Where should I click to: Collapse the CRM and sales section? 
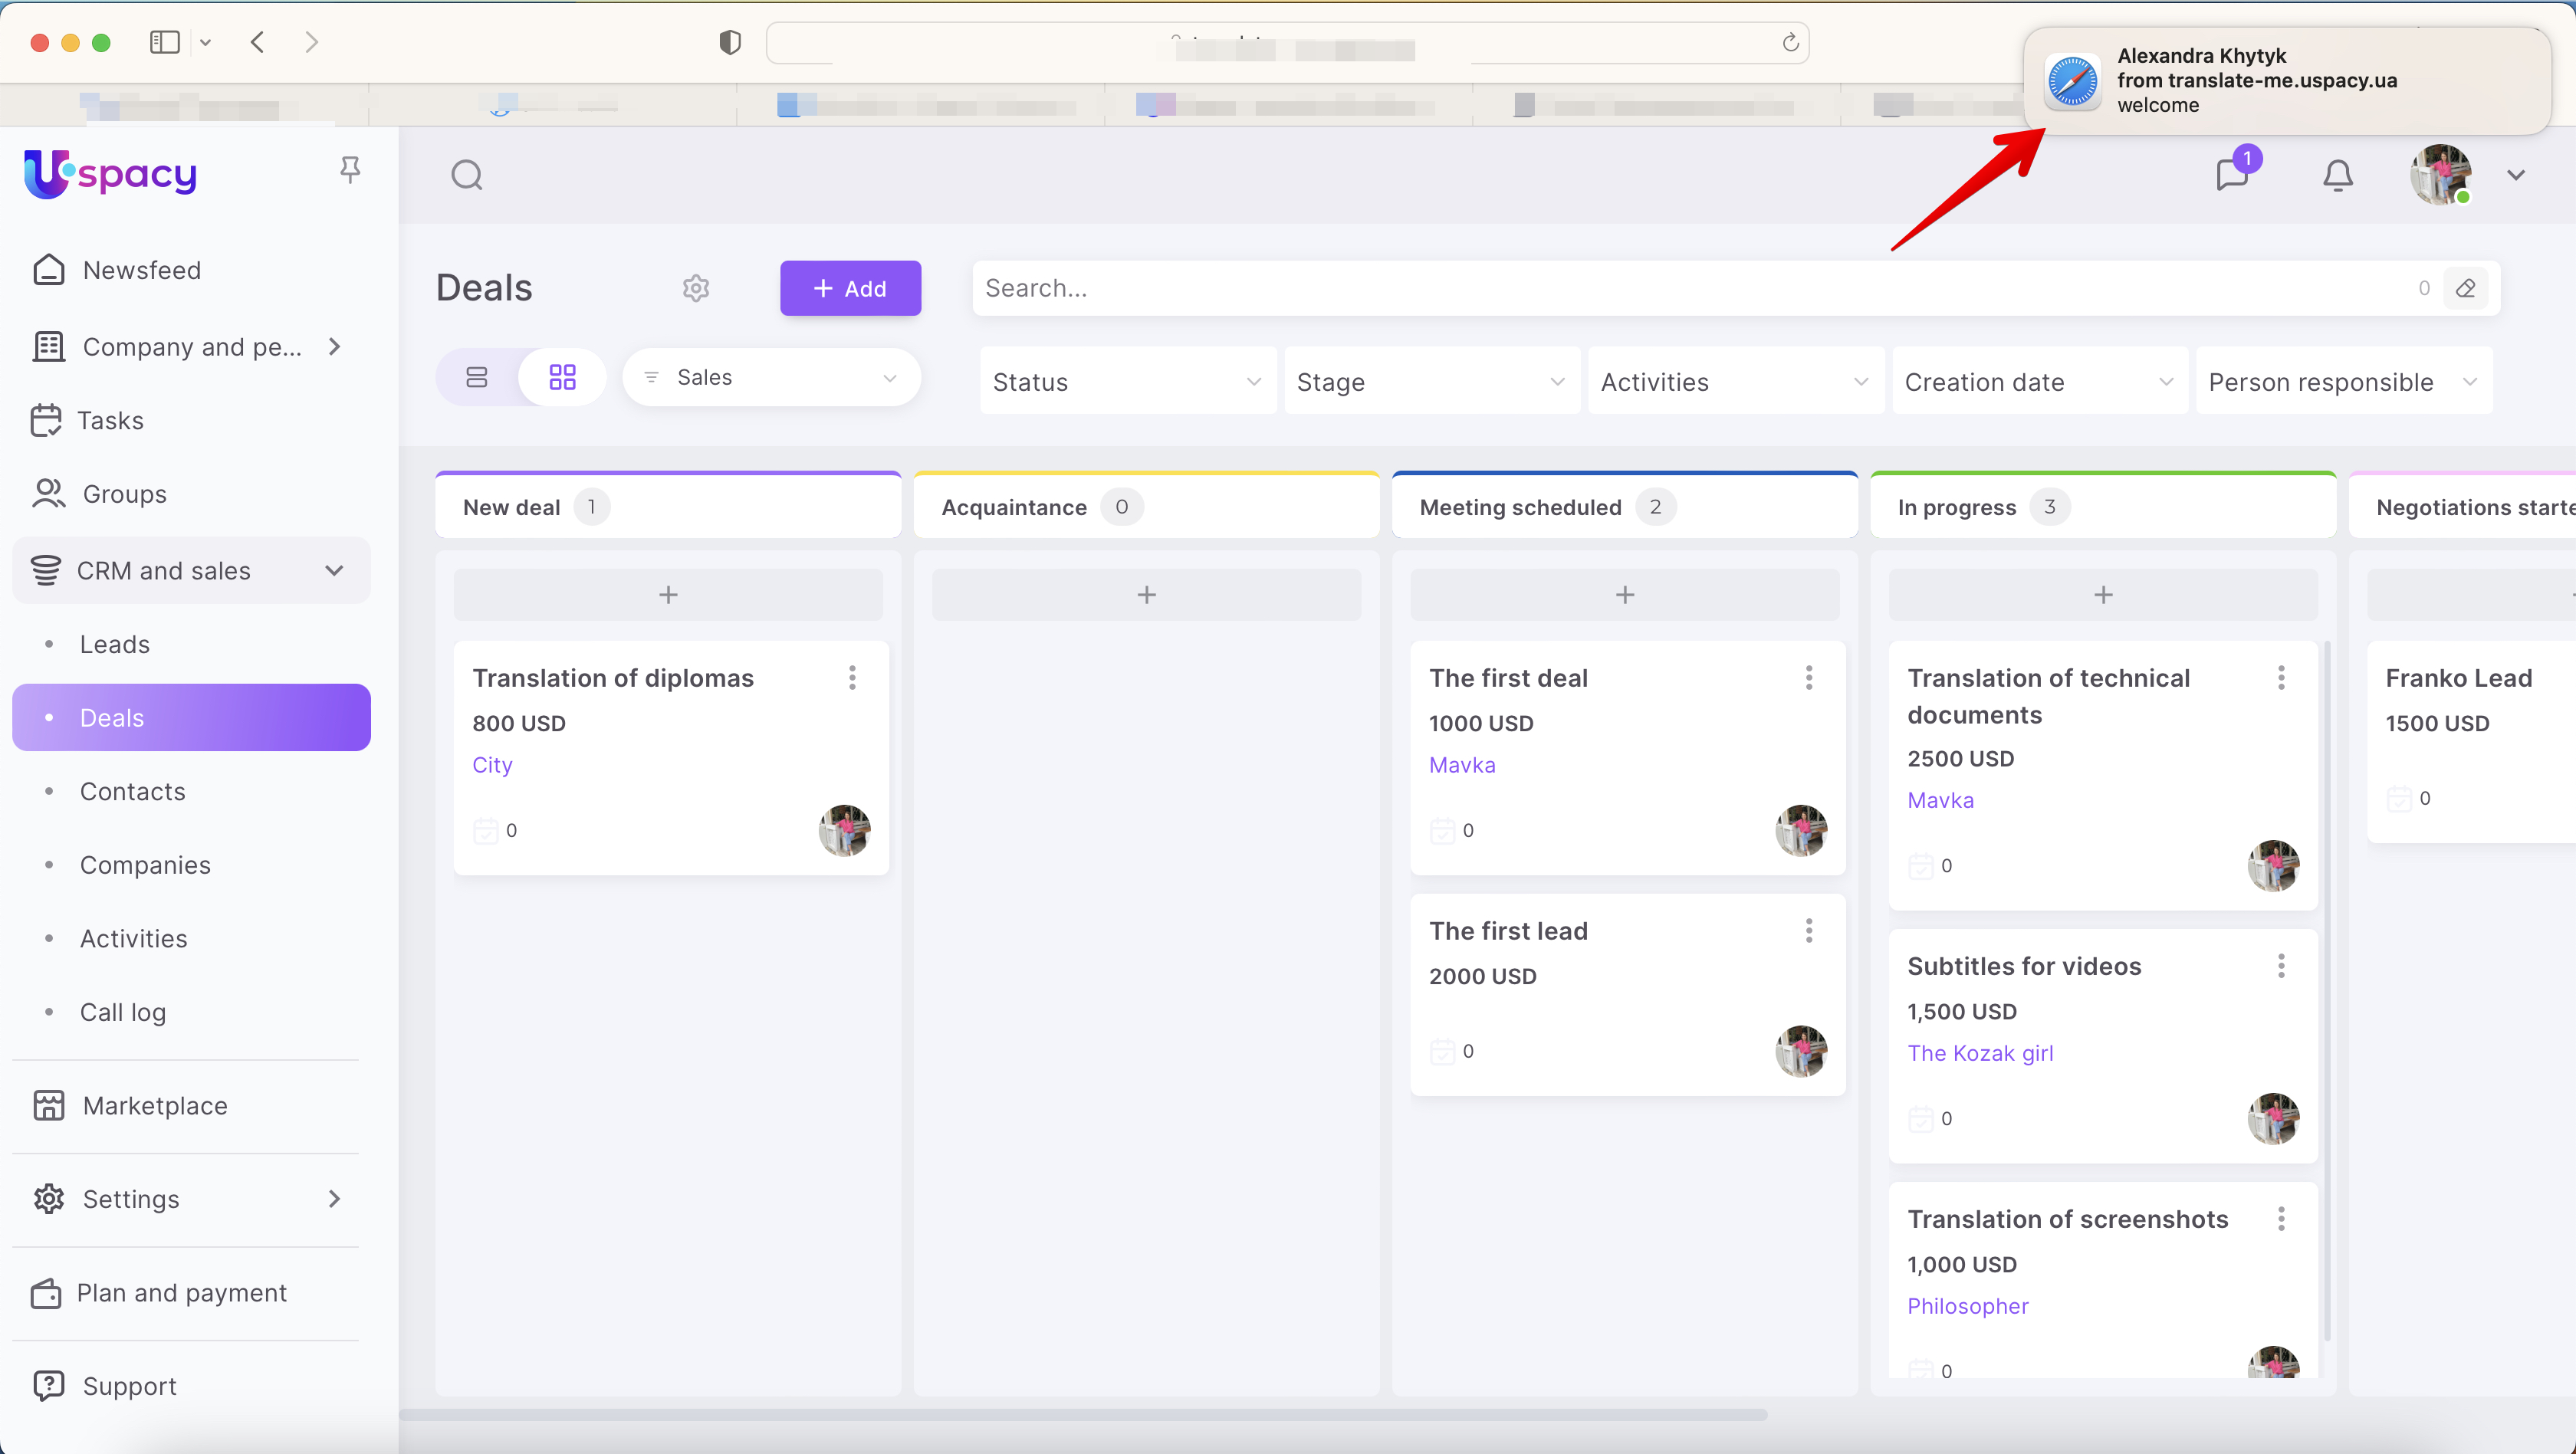point(334,570)
